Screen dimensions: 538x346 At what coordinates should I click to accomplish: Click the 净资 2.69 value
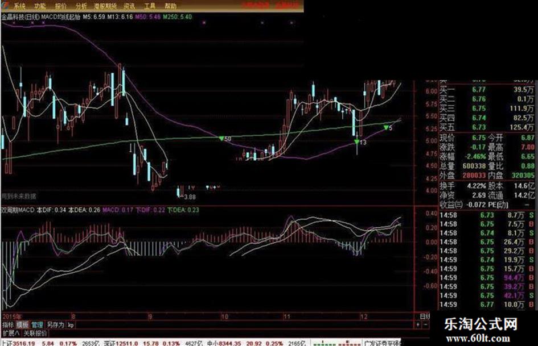click(x=479, y=195)
